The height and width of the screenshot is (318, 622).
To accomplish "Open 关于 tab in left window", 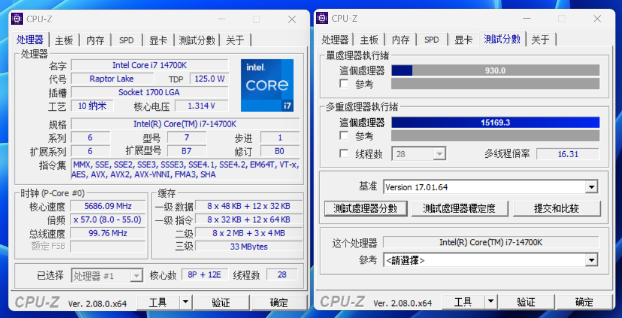I will pos(235,40).
